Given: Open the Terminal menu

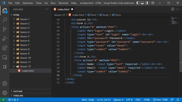Looking at the screenshot, I should pyautogui.click(x=63, y=3).
